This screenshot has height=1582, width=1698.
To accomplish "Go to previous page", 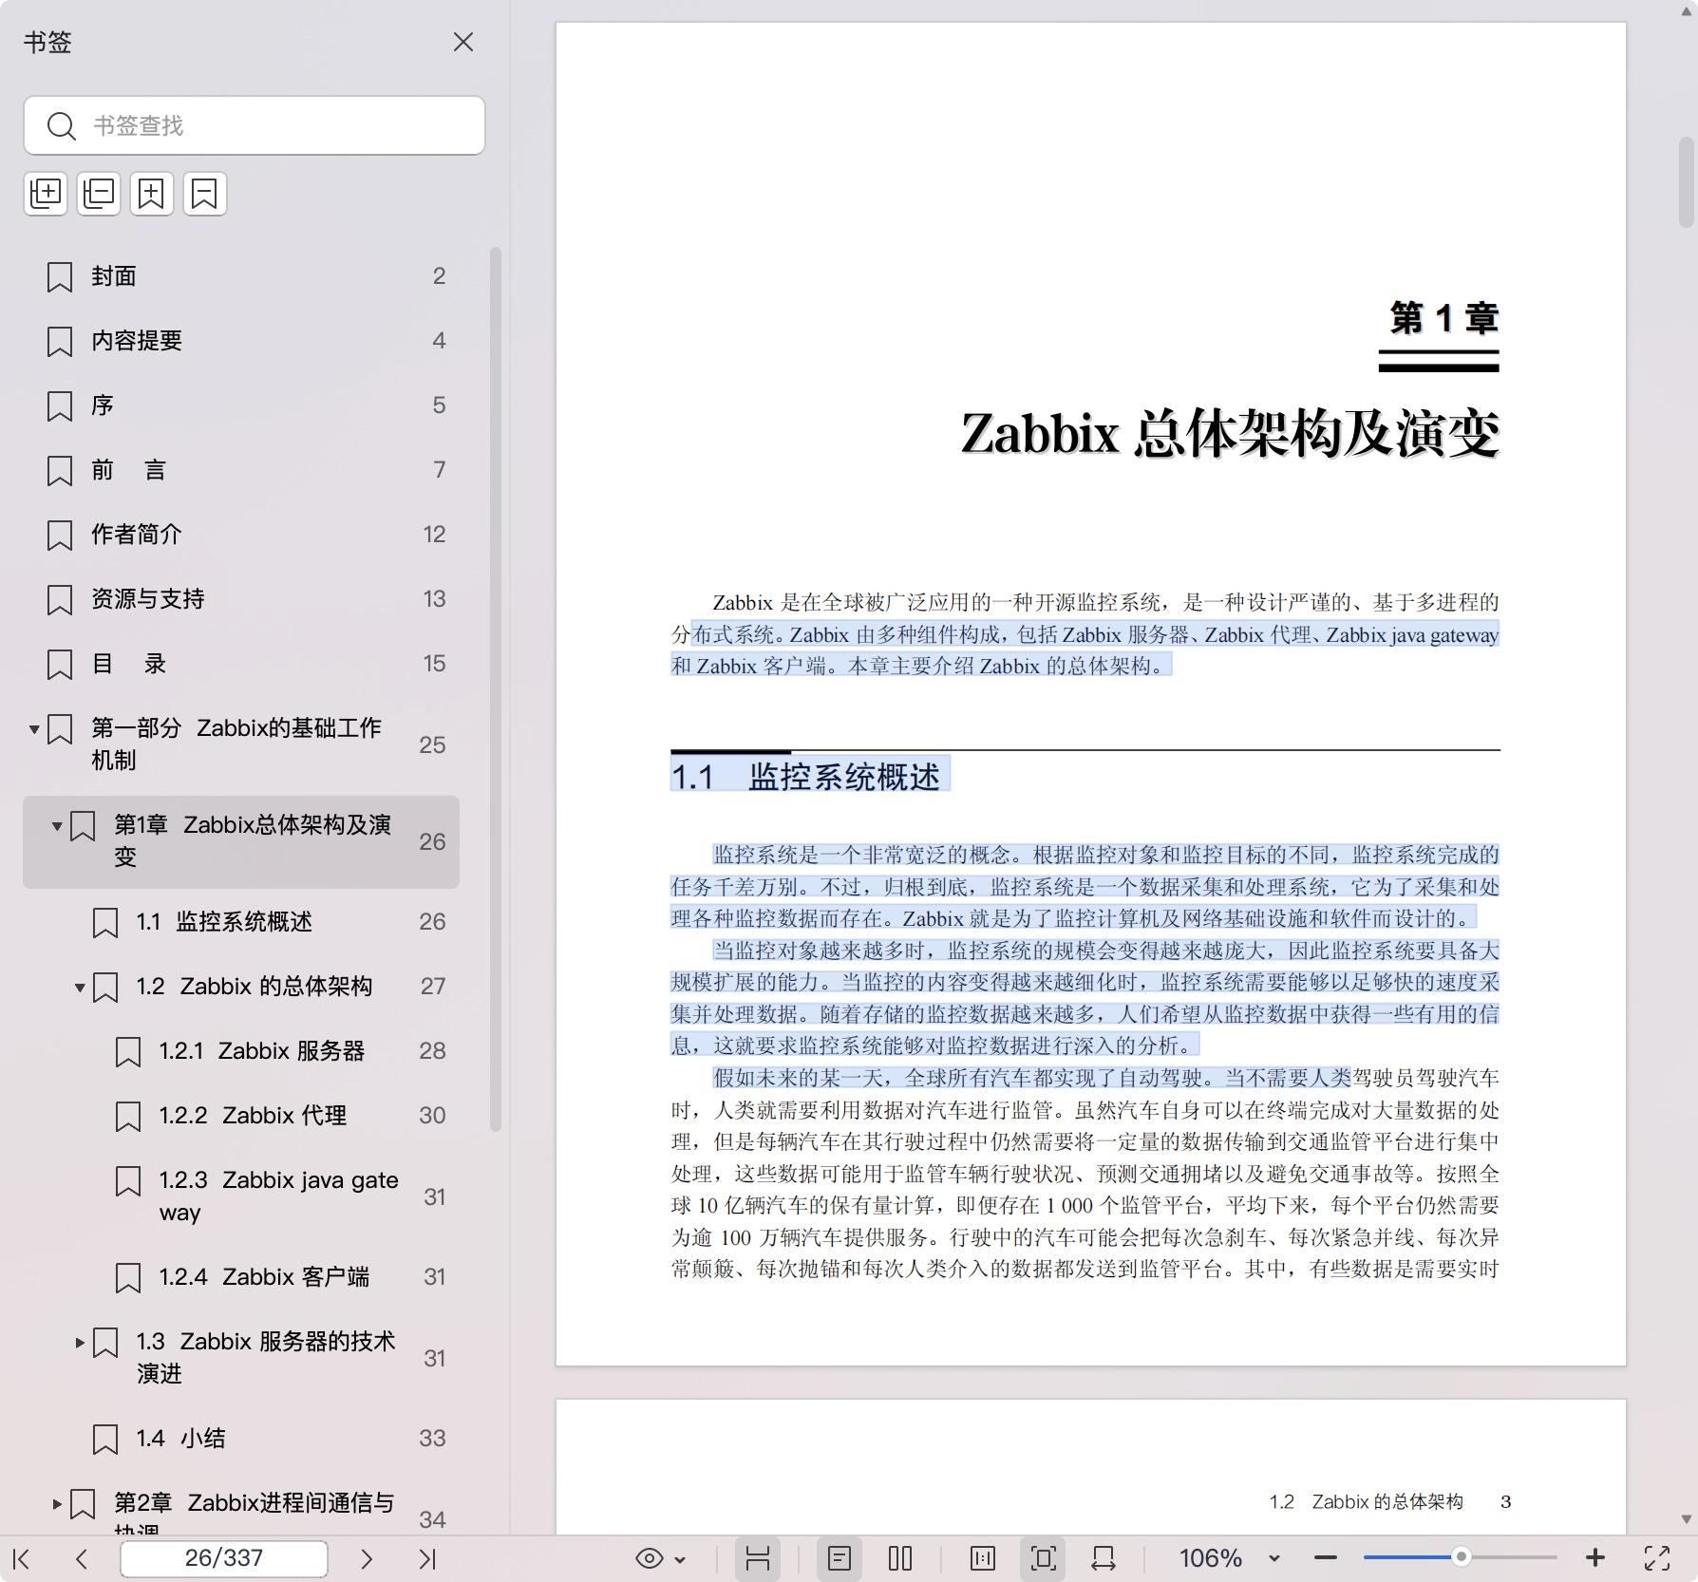I will click(82, 1558).
